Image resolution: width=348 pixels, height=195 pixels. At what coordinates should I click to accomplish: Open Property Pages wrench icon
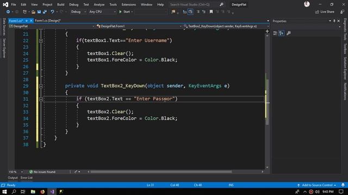point(289,33)
